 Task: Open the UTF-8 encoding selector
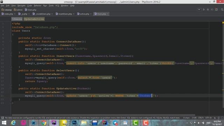click(x=209, y=118)
